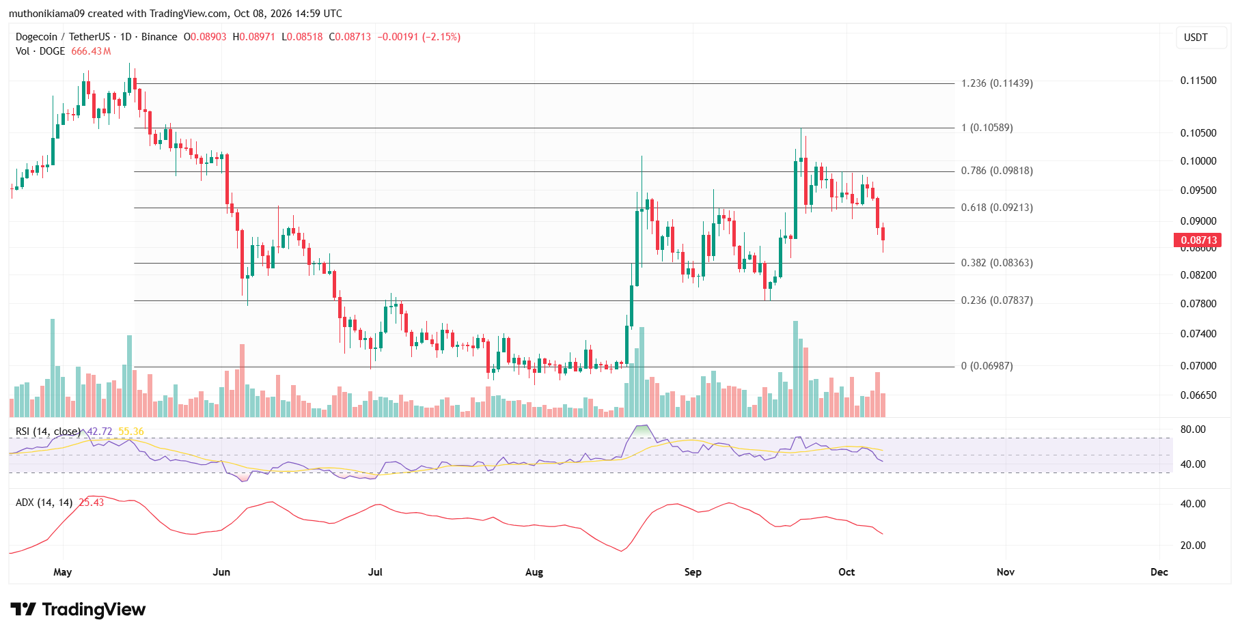Click the Fibonacci label 0.786 (0.09818)
This screenshot has width=1240, height=635.
click(997, 171)
